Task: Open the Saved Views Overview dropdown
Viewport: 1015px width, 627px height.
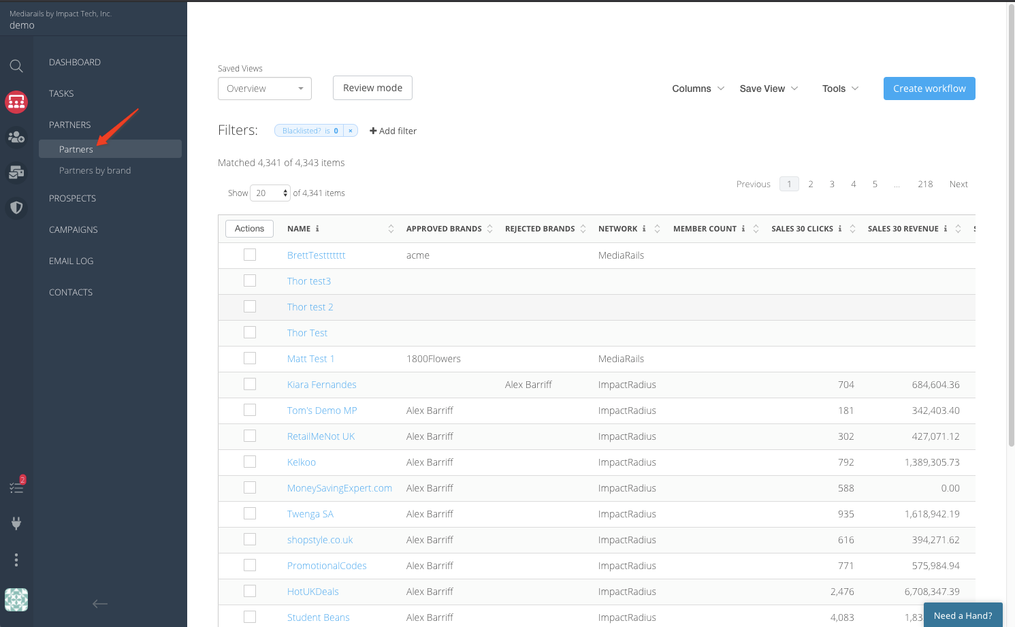Action: pyautogui.click(x=264, y=89)
